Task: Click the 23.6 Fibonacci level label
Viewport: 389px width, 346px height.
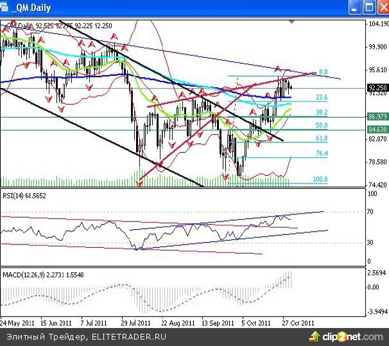Action: pyautogui.click(x=322, y=97)
